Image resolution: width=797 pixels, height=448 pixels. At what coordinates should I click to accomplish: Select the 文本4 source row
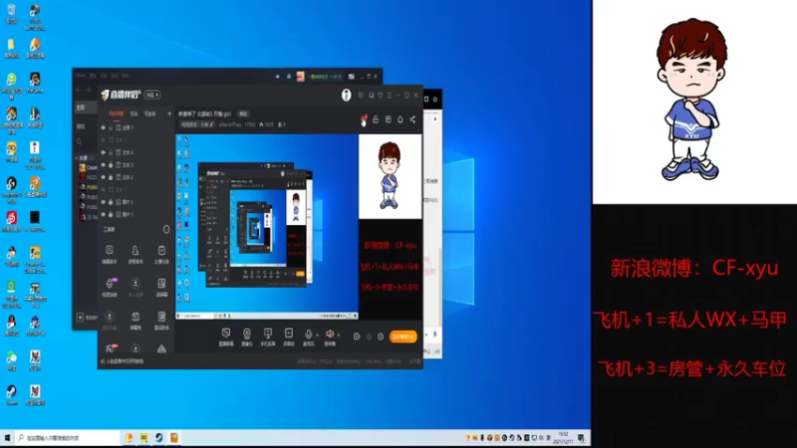coord(136,152)
